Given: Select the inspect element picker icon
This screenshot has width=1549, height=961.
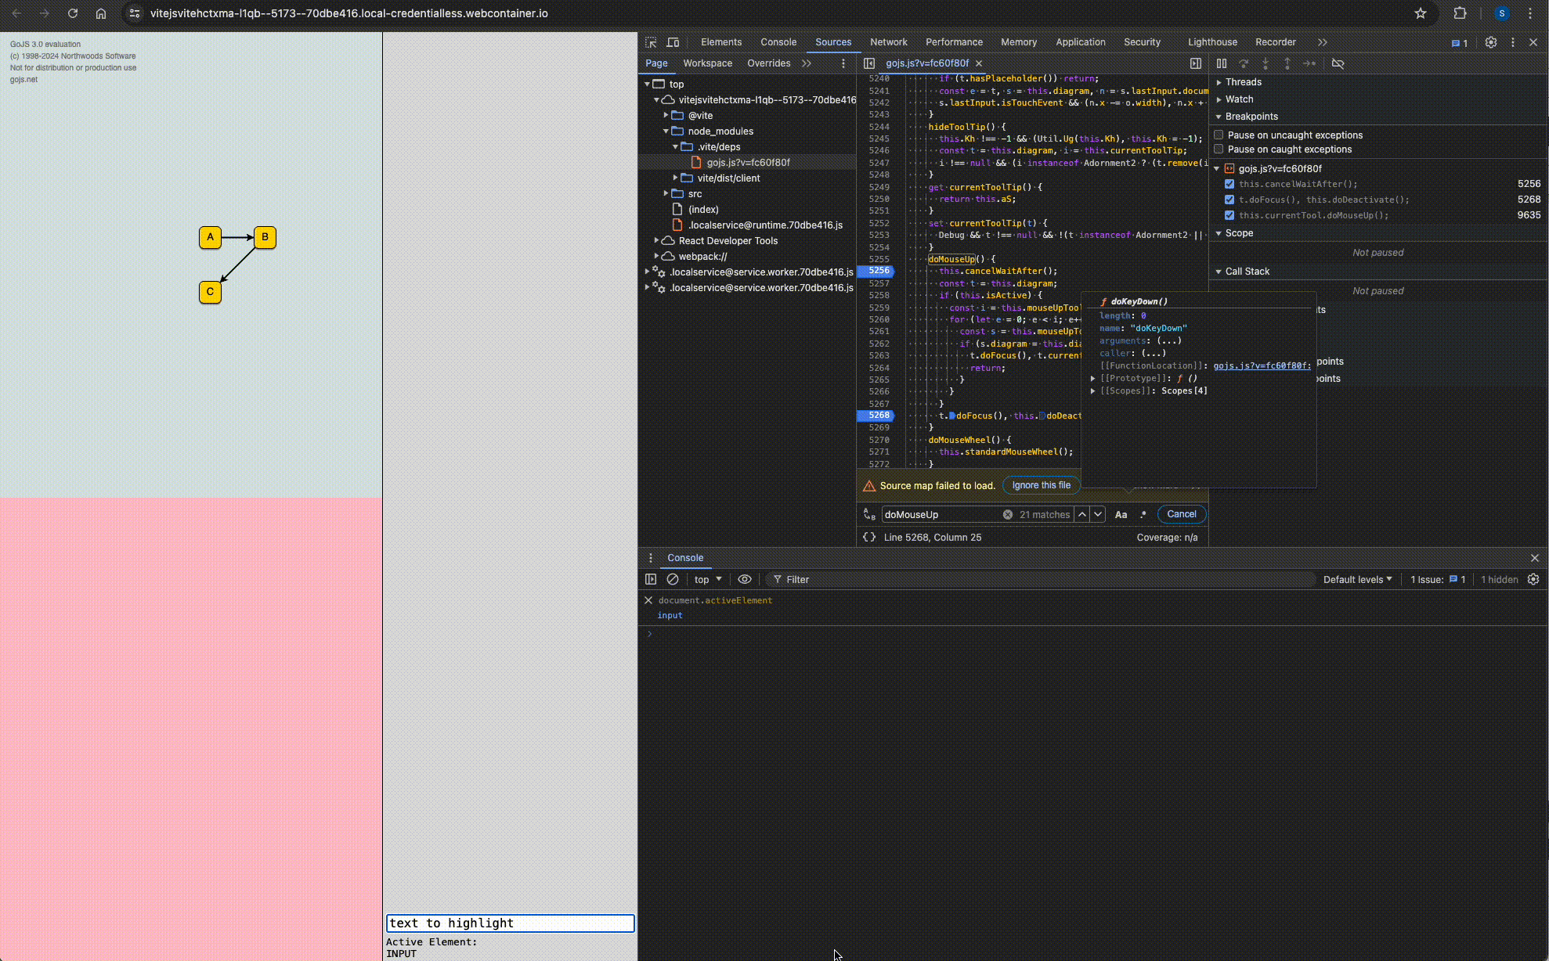Looking at the screenshot, I should tap(651, 42).
